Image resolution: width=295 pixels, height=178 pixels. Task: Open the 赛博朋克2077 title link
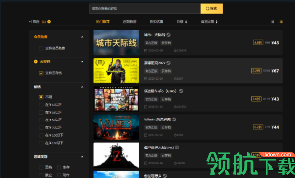coord(154,63)
